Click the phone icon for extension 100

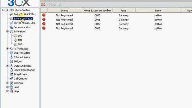tap(15, 36)
